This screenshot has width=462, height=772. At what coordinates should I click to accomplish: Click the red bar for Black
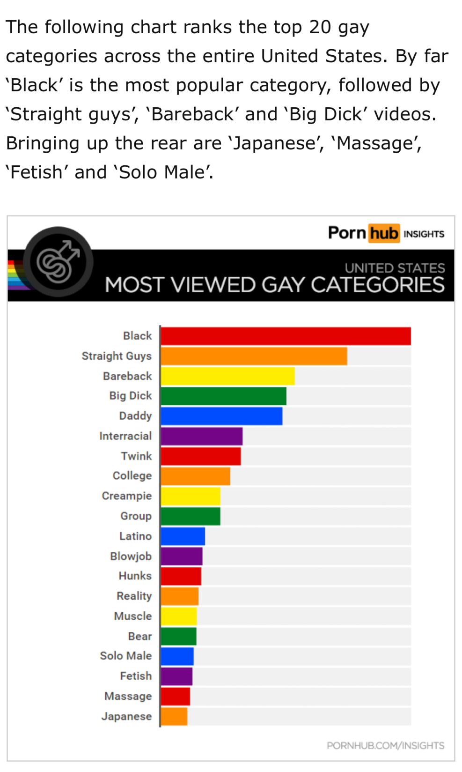pos(286,336)
